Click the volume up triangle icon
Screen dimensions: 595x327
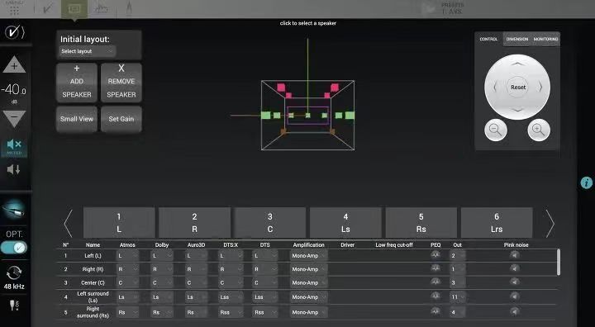14,65
